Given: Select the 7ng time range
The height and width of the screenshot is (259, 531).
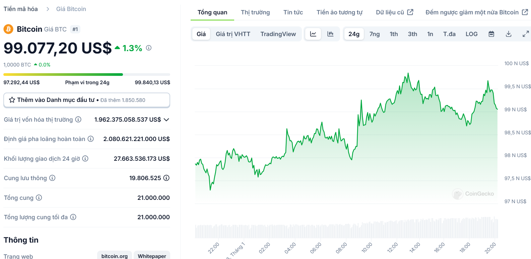Looking at the screenshot, I should (375, 34).
